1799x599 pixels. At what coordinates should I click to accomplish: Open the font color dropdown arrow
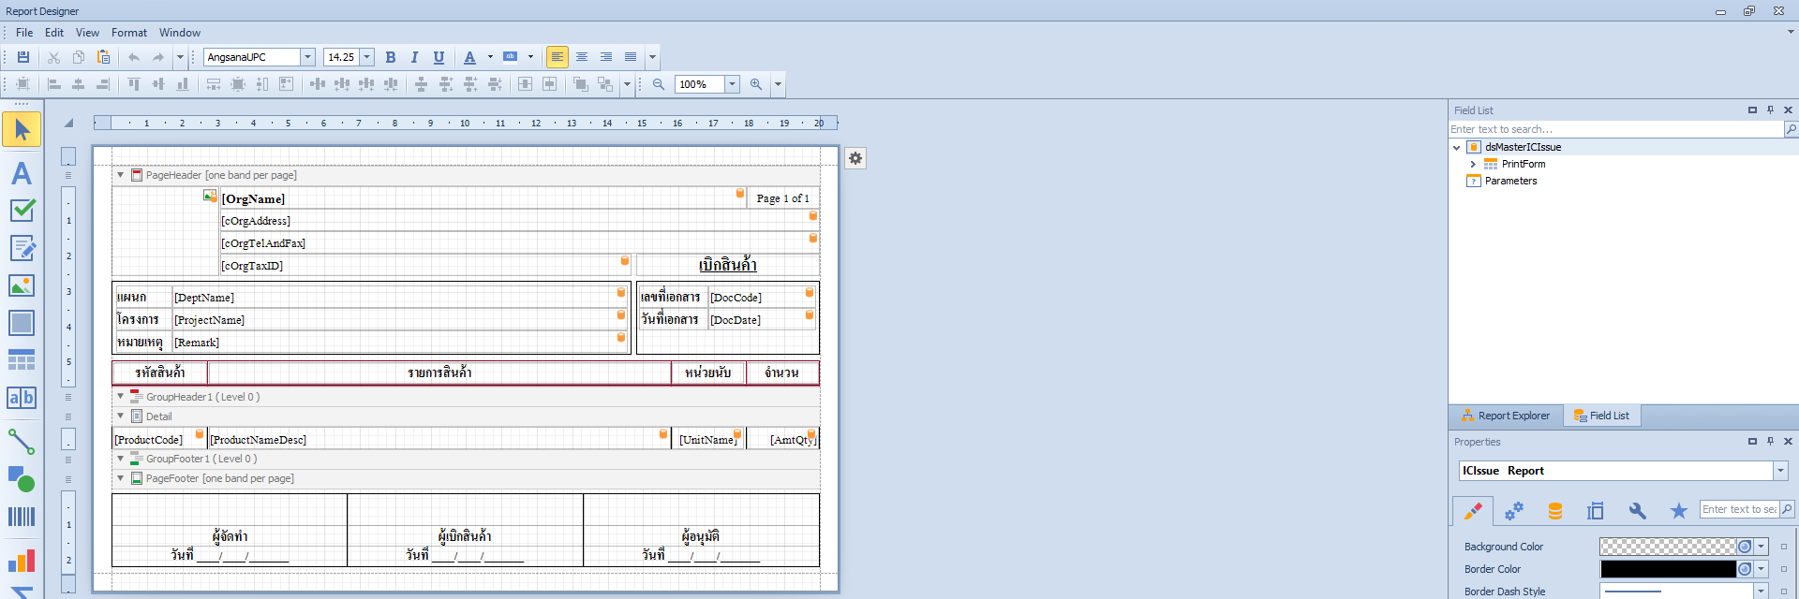[490, 57]
